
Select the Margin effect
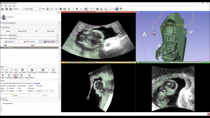3,76
